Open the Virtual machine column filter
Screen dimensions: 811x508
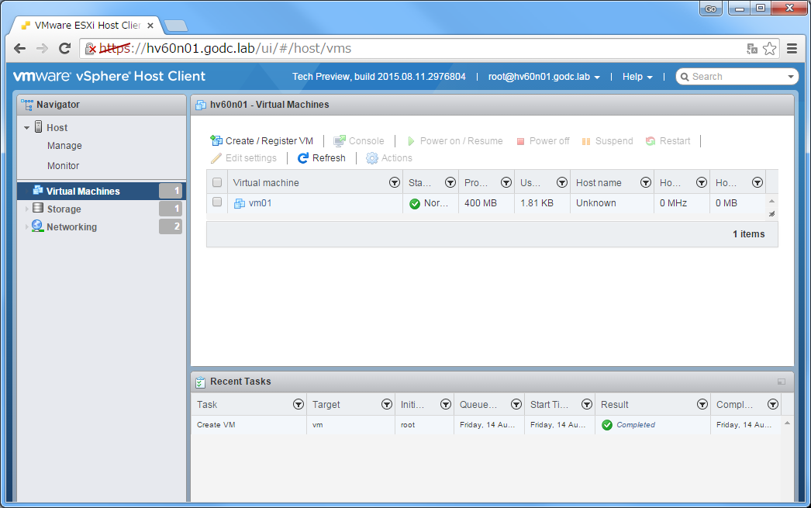395,182
